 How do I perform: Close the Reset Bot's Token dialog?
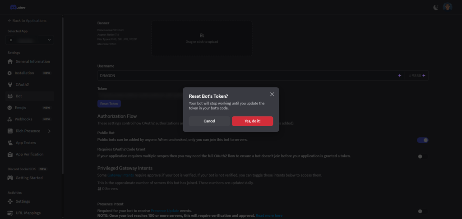click(x=272, y=94)
